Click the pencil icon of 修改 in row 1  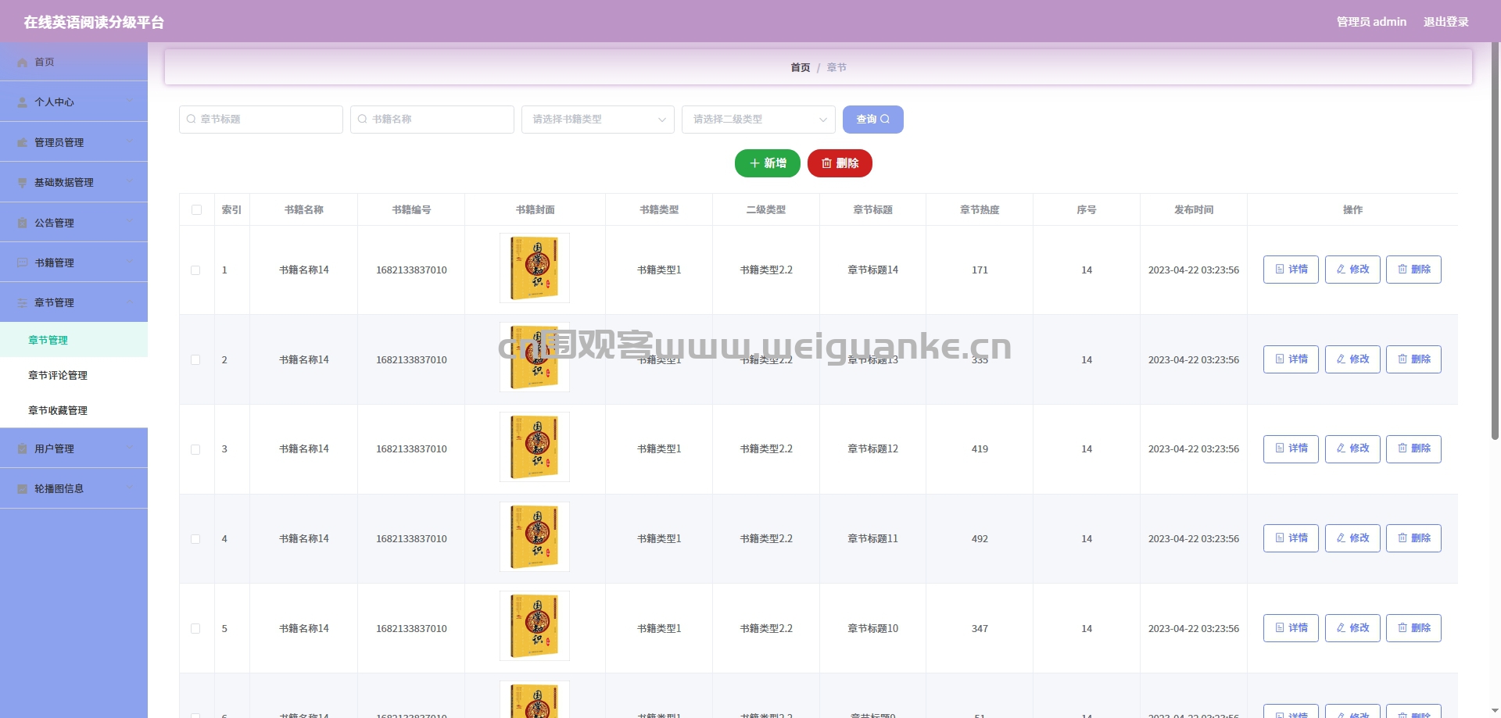1341,270
